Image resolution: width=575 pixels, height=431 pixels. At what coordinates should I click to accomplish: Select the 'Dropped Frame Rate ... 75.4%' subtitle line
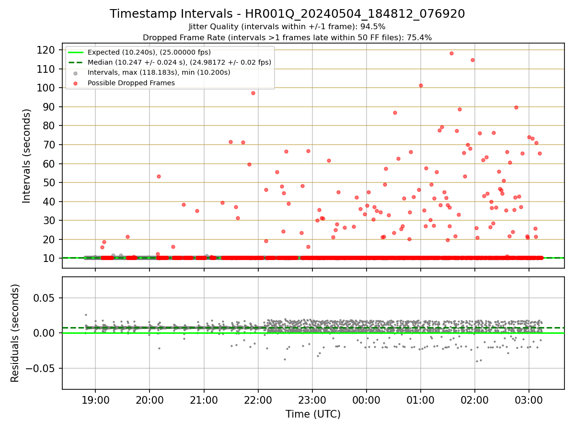pos(287,37)
